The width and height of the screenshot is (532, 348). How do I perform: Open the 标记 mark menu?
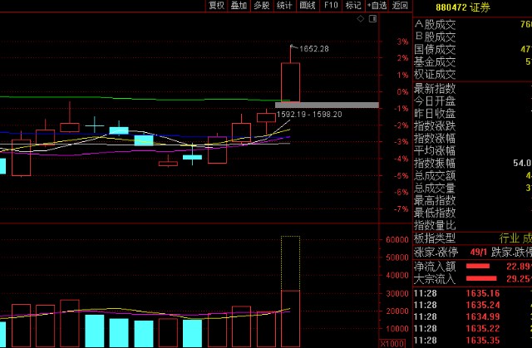click(x=353, y=6)
